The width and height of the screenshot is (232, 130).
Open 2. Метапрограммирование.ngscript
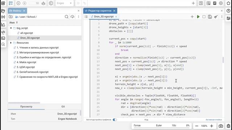38,52
